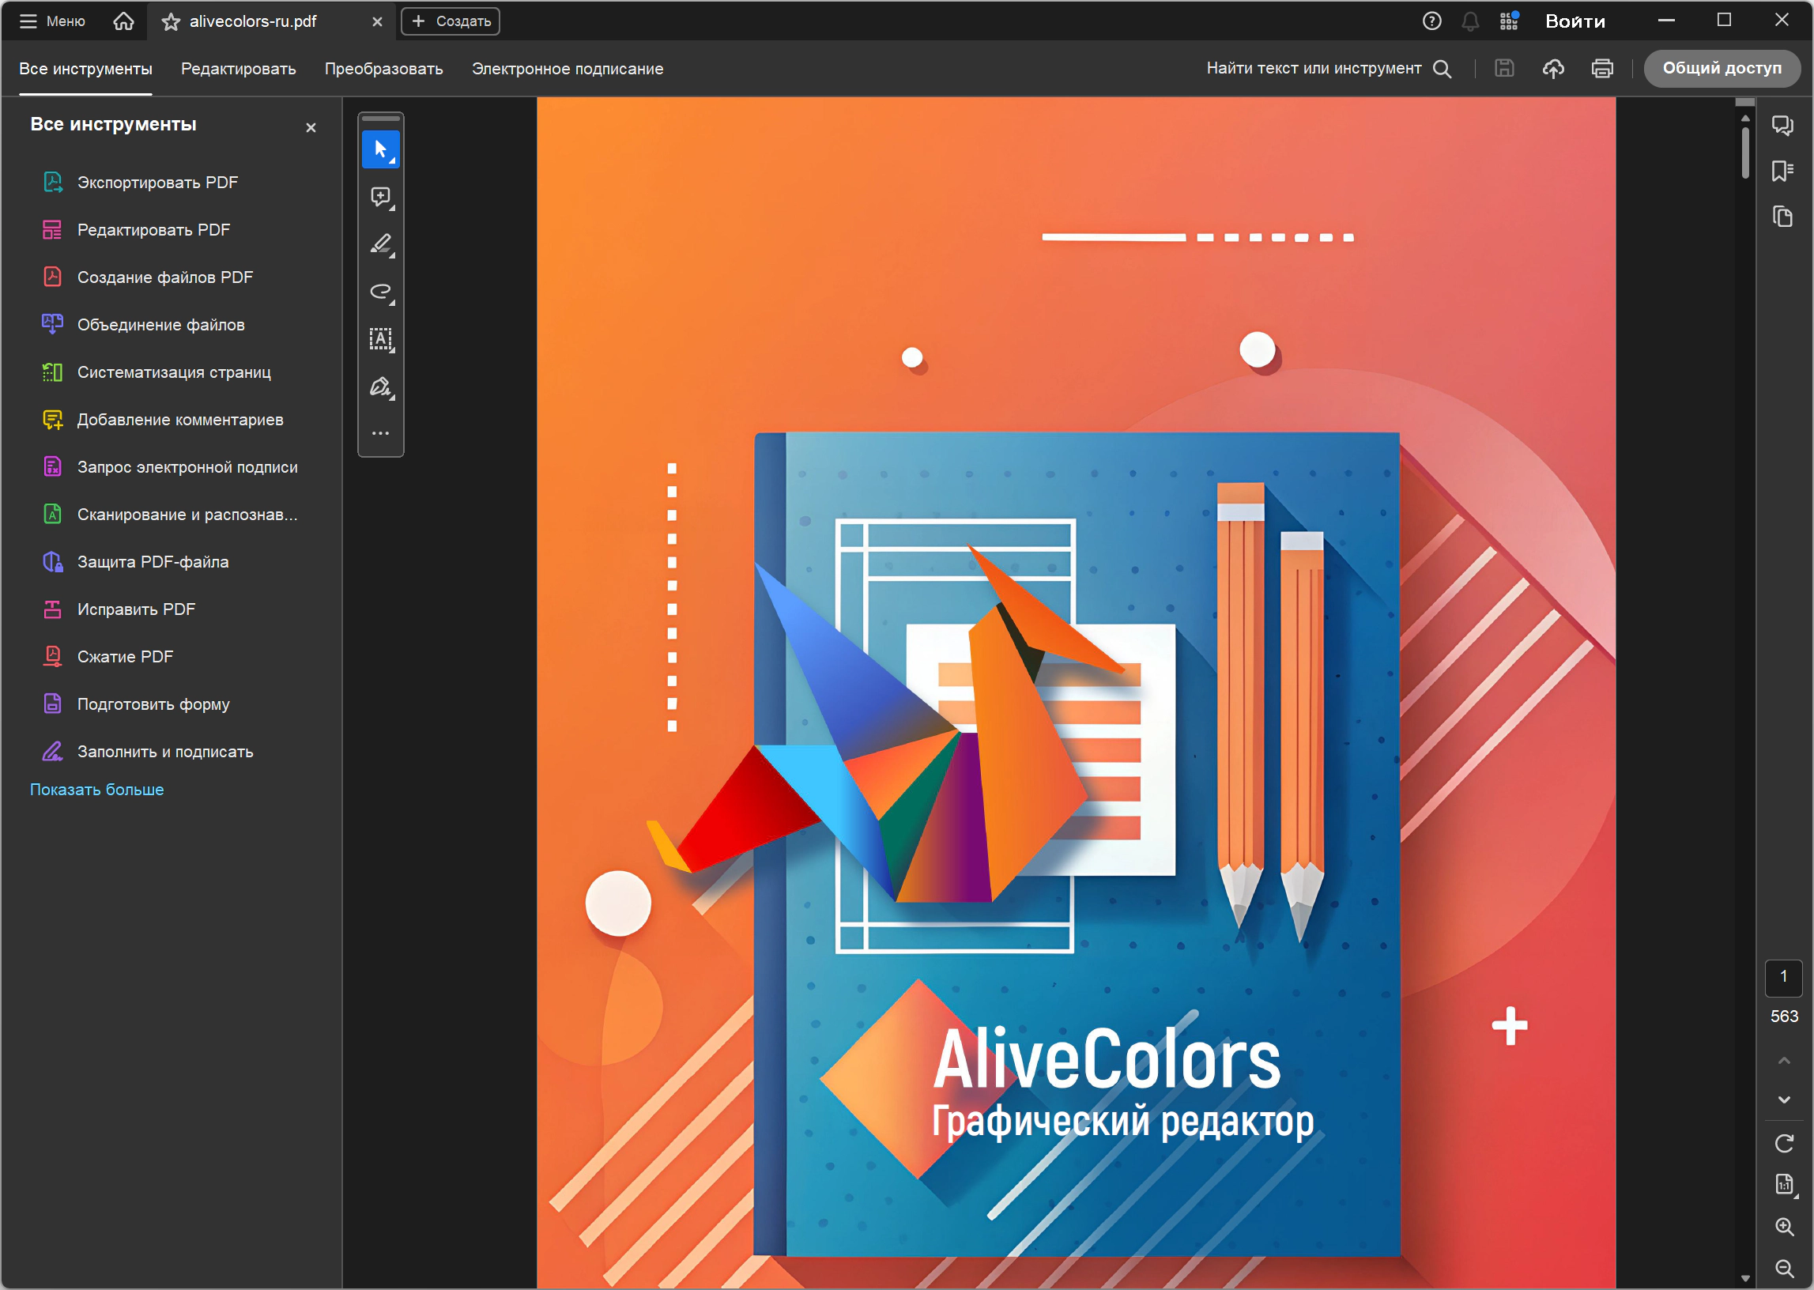The width and height of the screenshot is (1814, 1290).
Task: Switch to Преобразовать tab
Action: point(383,68)
